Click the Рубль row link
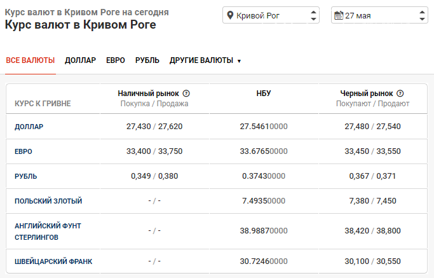 (x=25, y=176)
